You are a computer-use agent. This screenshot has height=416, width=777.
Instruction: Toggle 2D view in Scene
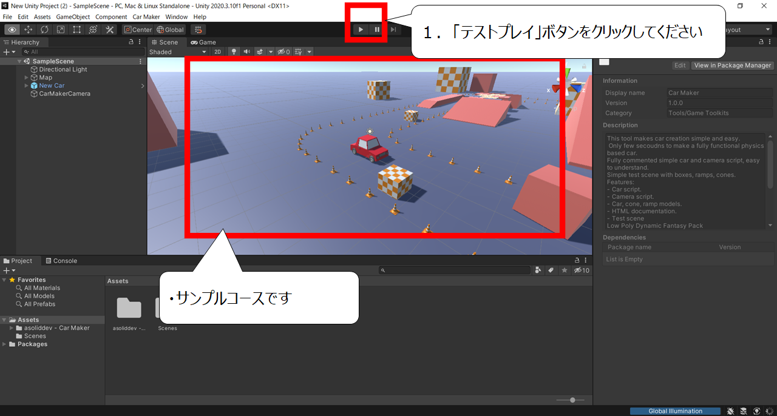coord(217,52)
